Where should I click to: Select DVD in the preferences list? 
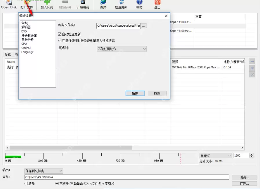pos(24,31)
